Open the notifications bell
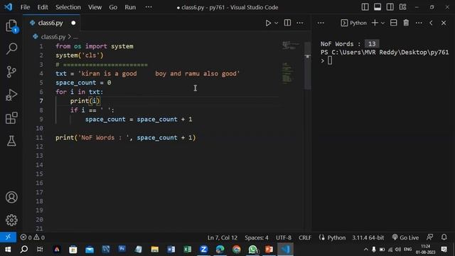The width and height of the screenshot is (455, 256). [x=444, y=237]
